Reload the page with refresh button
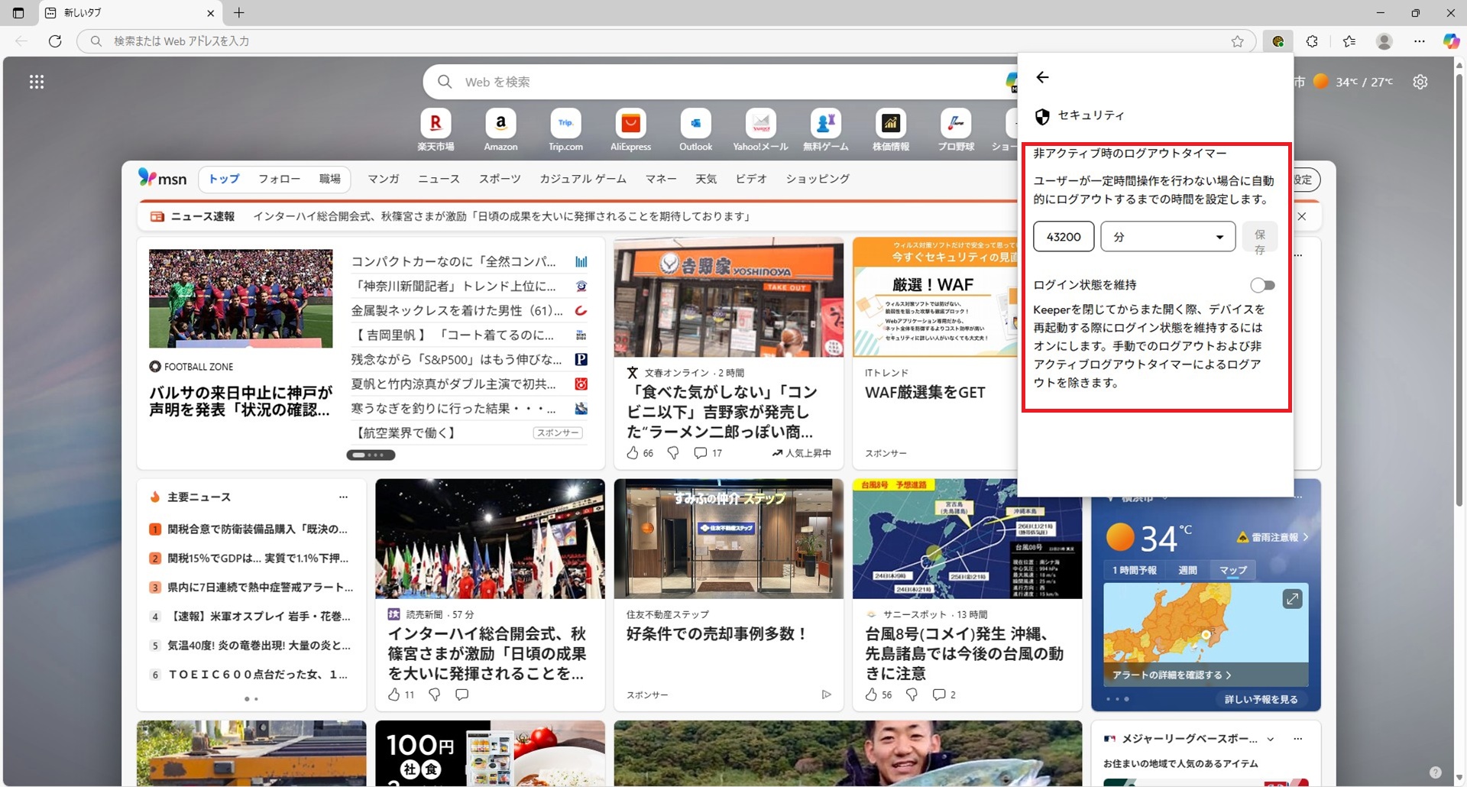Viewport: 1467px width, 787px height. tap(55, 41)
